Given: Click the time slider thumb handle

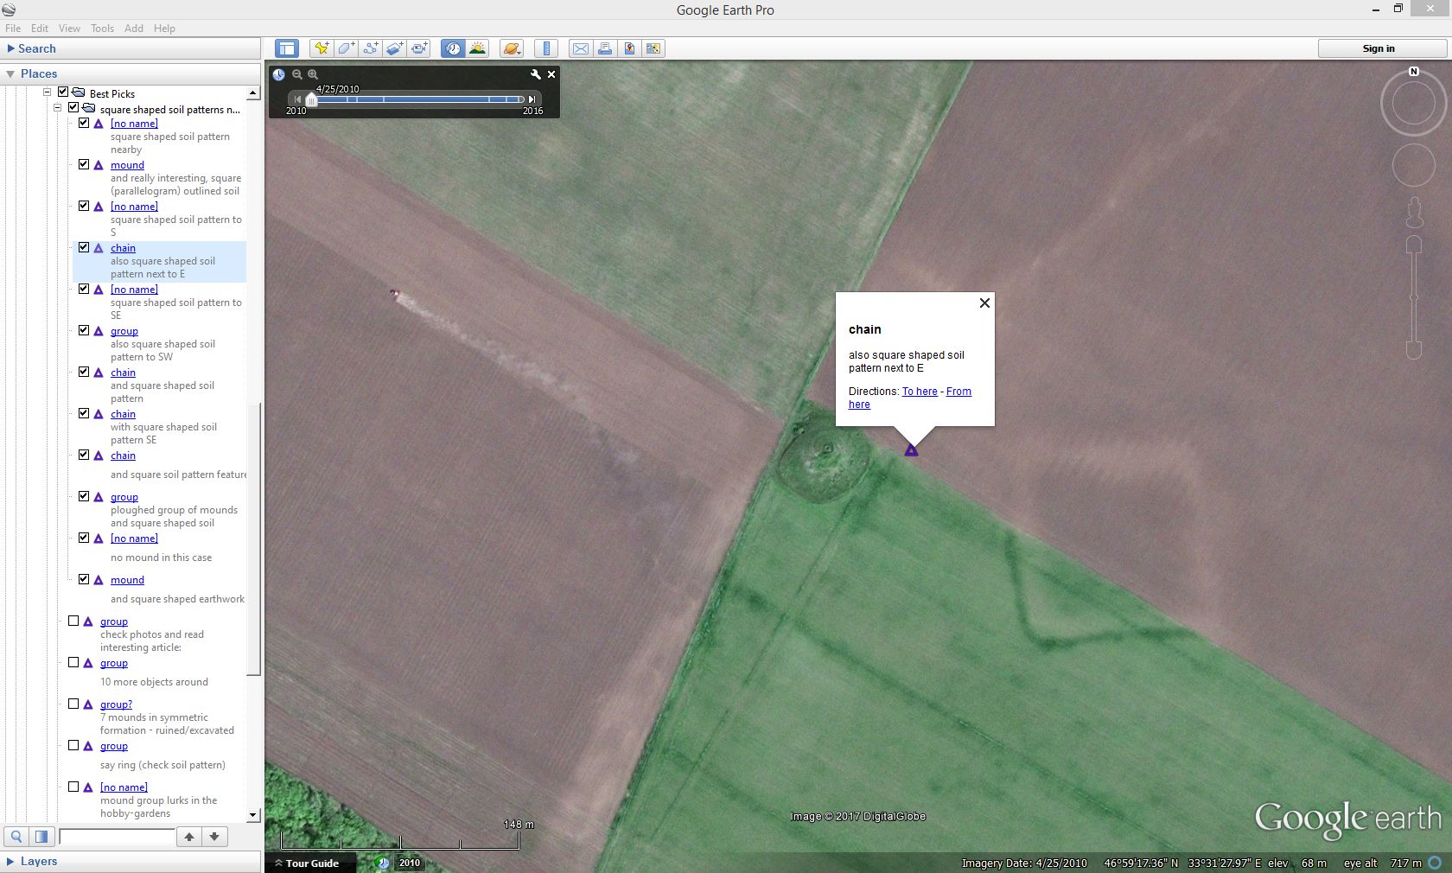Looking at the screenshot, I should click(311, 100).
